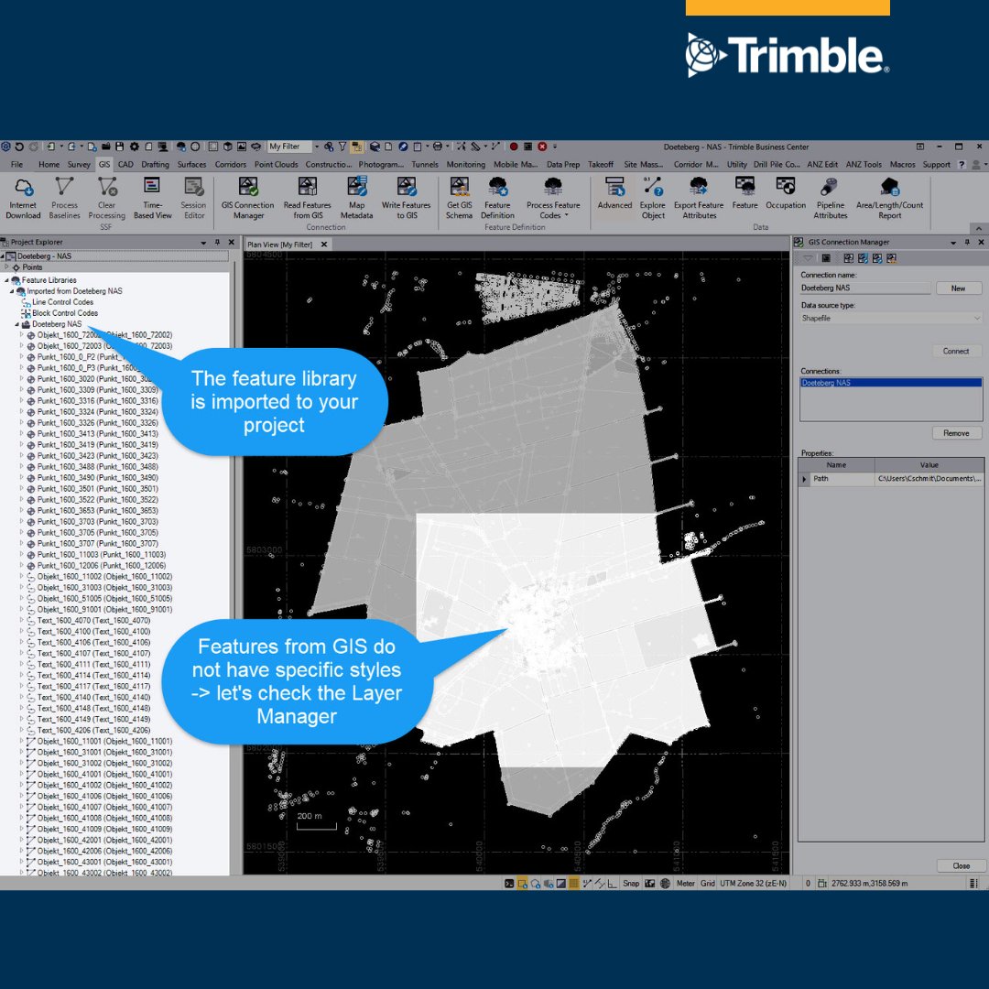The width and height of the screenshot is (989, 989).
Task: Click Close in GIS Connection Manager
Action: click(962, 866)
